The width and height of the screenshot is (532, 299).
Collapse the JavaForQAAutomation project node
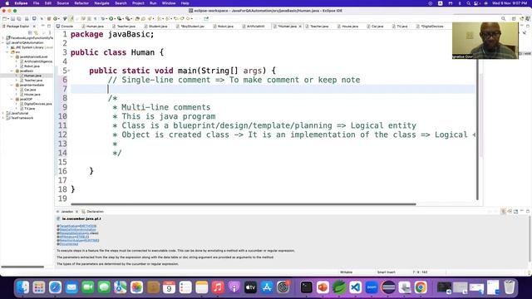[3, 42]
